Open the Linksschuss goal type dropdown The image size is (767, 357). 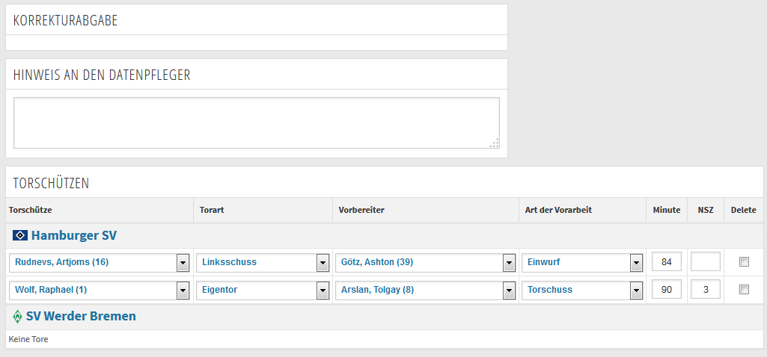point(263,262)
